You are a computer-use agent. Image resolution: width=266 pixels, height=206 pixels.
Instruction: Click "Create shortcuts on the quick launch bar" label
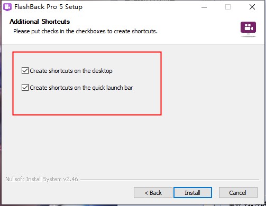pos(81,88)
